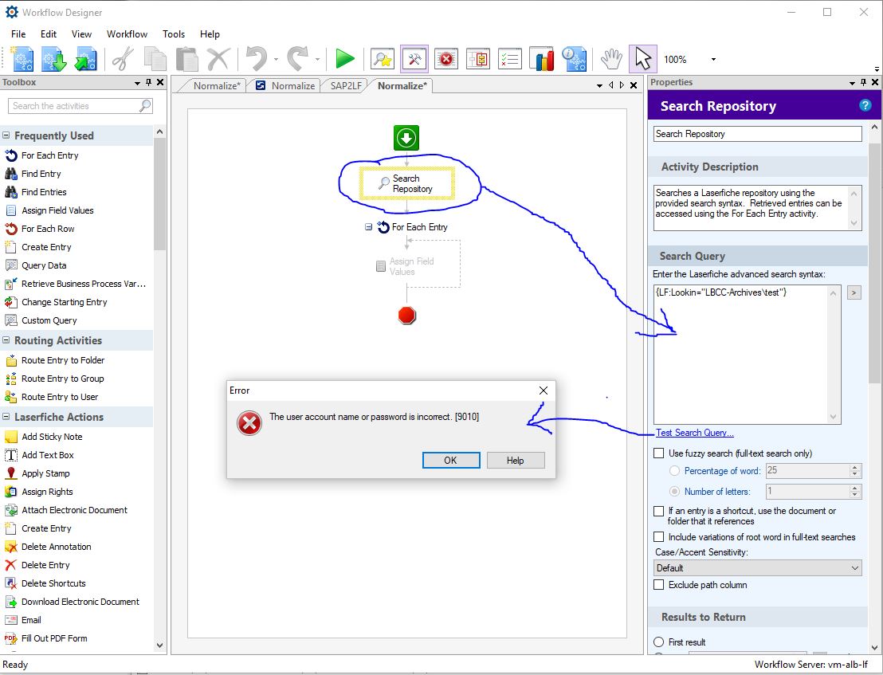883x675 pixels.
Task: Select the hand pan tool in toolbar
Action: point(611,59)
